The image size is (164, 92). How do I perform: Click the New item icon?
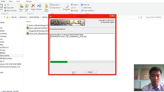[51, 5]
